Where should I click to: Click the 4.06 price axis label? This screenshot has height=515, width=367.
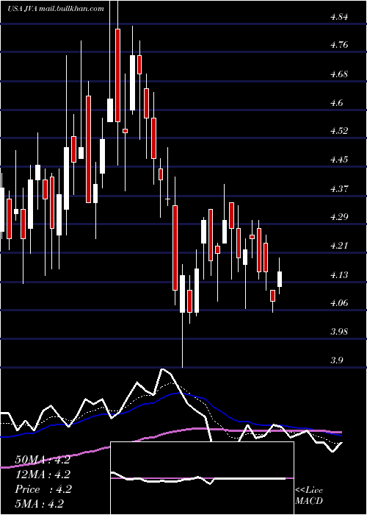(x=339, y=303)
